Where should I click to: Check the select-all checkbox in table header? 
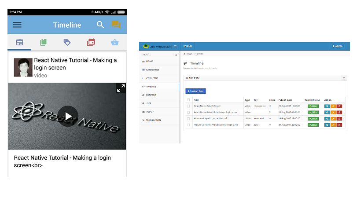click(x=189, y=100)
